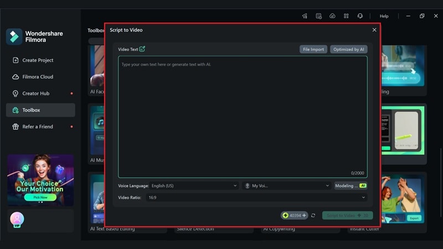Expand the Video Ratio 16:9 dropdown
This screenshot has width=443, height=249.
pyautogui.click(x=256, y=198)
